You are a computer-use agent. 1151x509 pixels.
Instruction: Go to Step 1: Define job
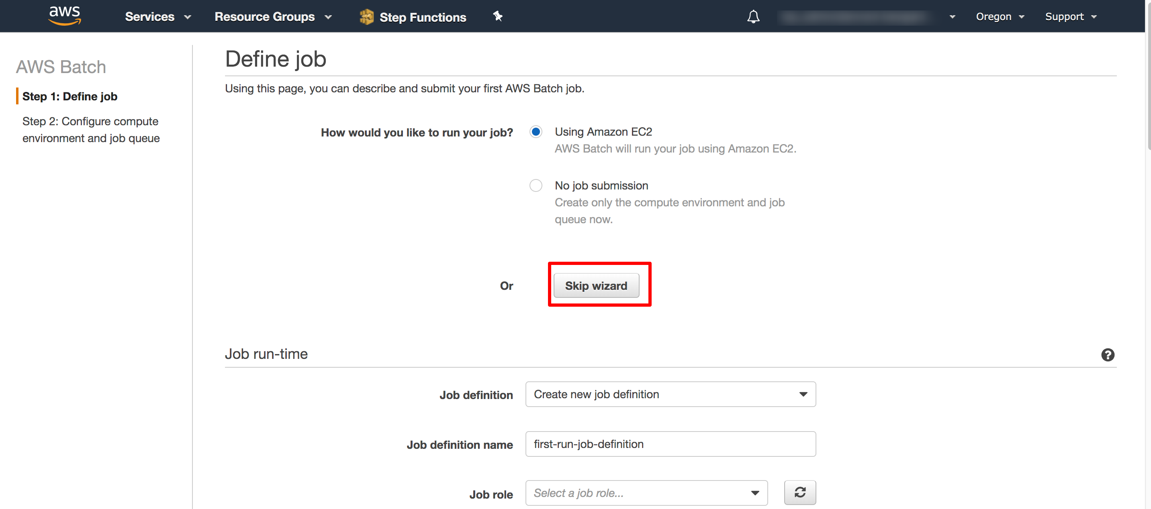click(x=70, y=96)
